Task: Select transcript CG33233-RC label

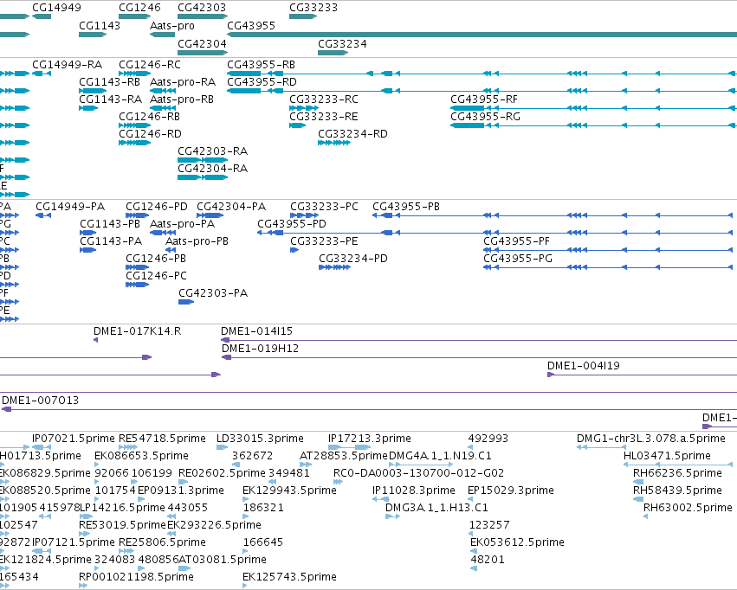Action: pyautogui.click(x=324, y=99)
